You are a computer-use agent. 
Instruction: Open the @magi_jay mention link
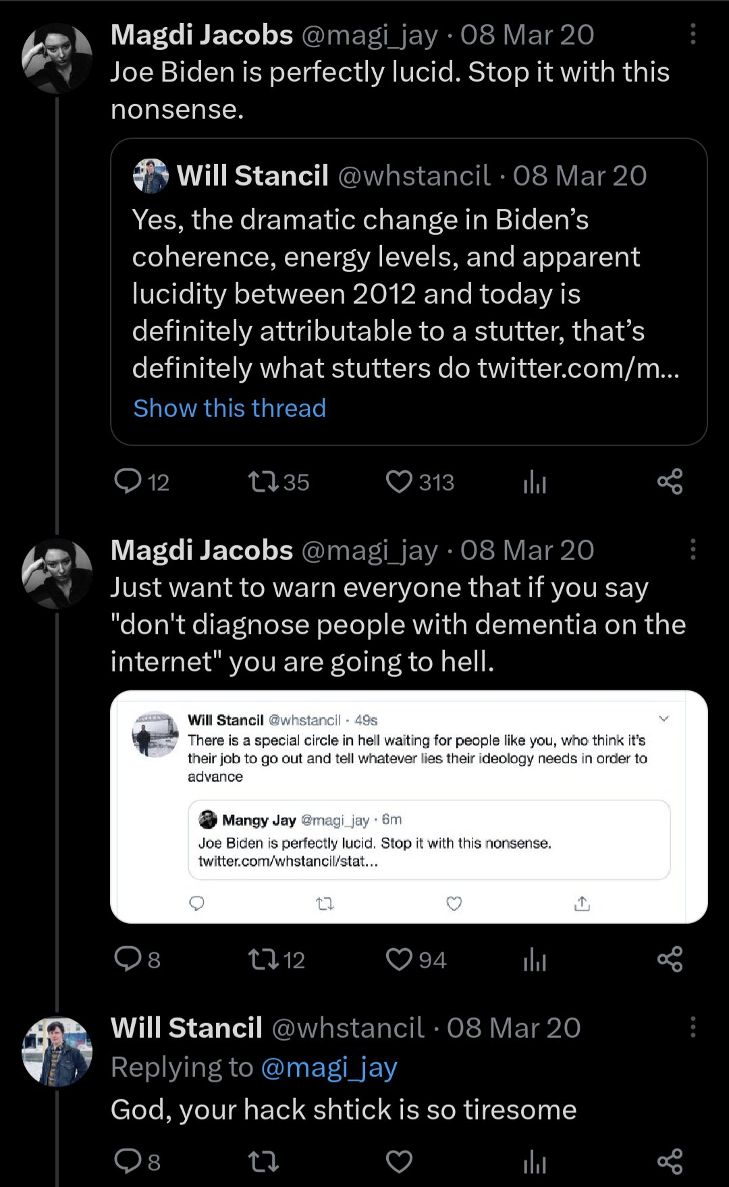tap(328, 1068)
